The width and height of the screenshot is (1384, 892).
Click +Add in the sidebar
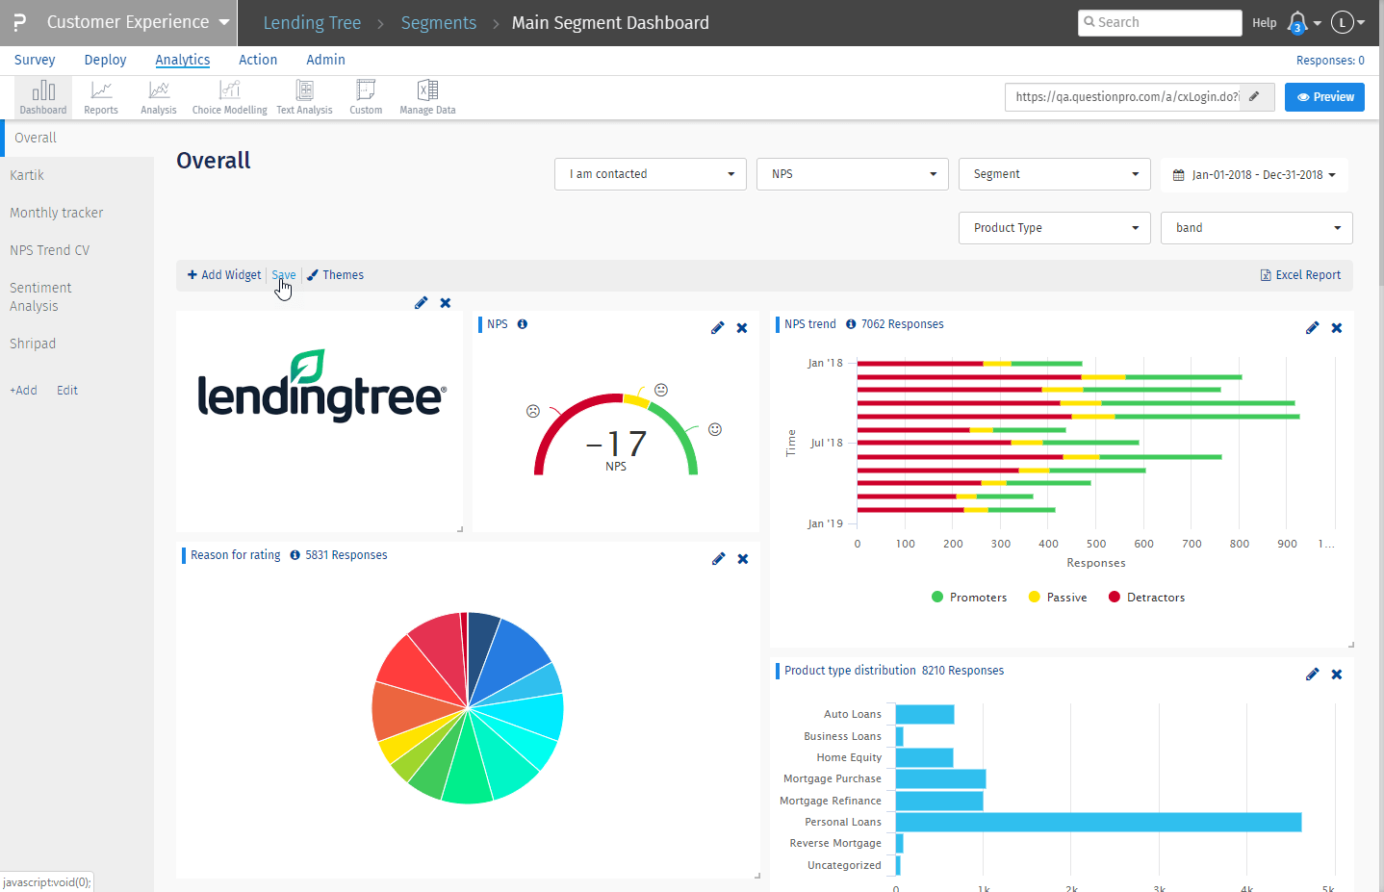click(x=23, y=391)
